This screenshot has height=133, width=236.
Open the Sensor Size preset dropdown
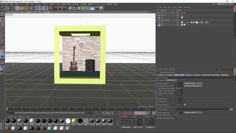coord(193,86)
